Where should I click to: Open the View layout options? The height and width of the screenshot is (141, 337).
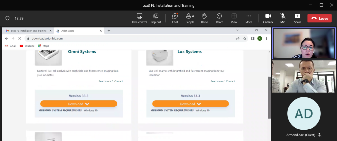click(x=234, y=18)
